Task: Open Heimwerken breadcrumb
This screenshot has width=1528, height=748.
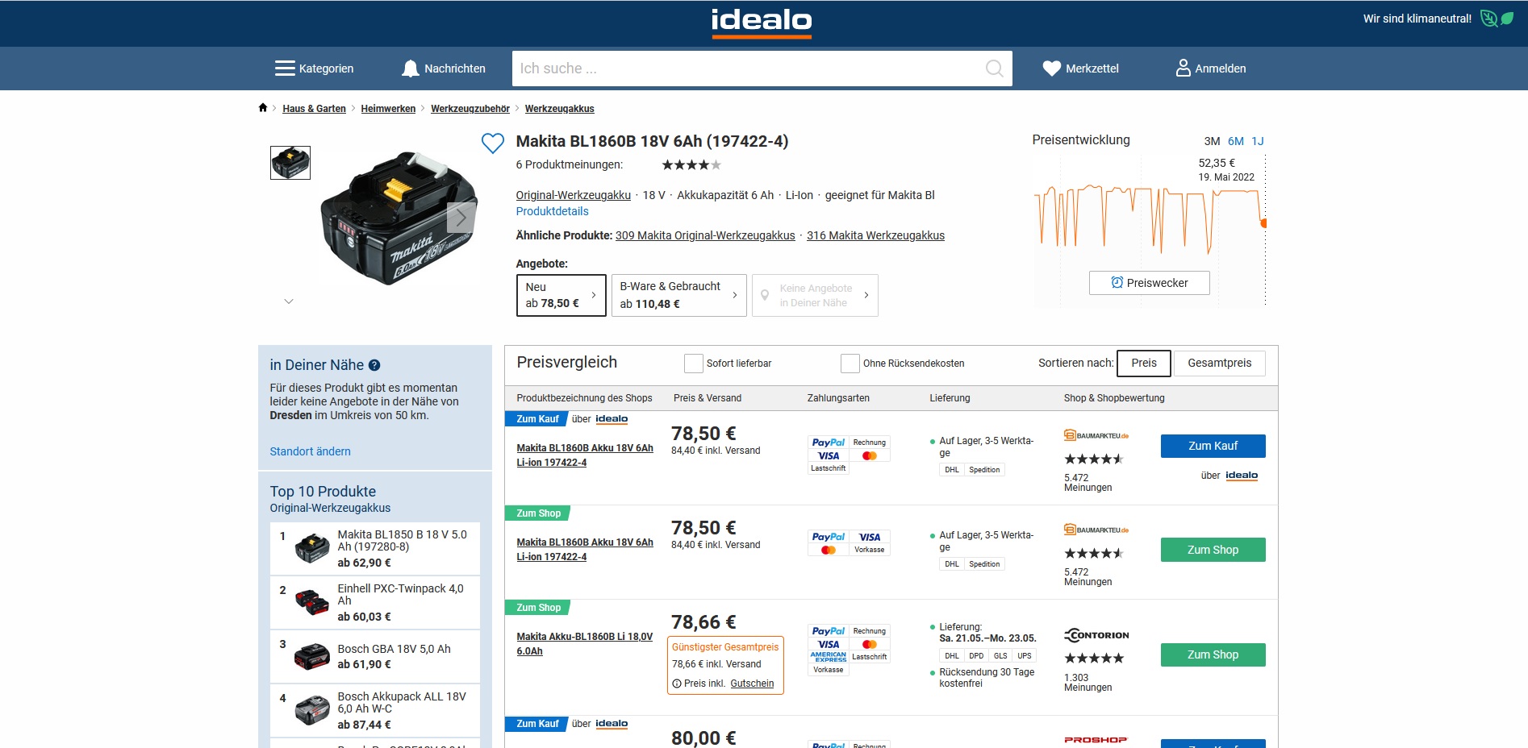Action: (x=388, y=109)
